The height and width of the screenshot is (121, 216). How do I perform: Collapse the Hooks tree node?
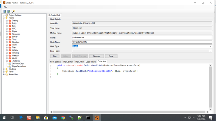[4, 18]
